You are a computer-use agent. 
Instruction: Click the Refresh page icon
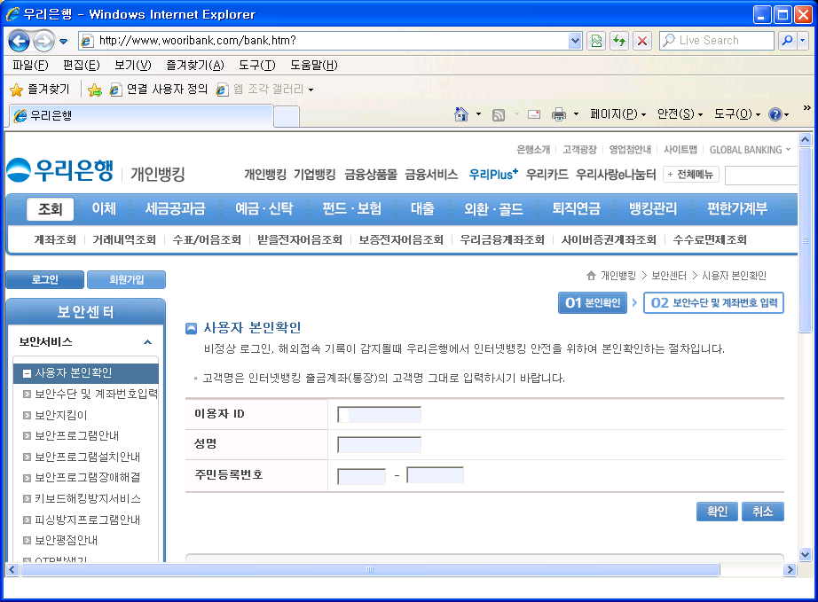619,41
